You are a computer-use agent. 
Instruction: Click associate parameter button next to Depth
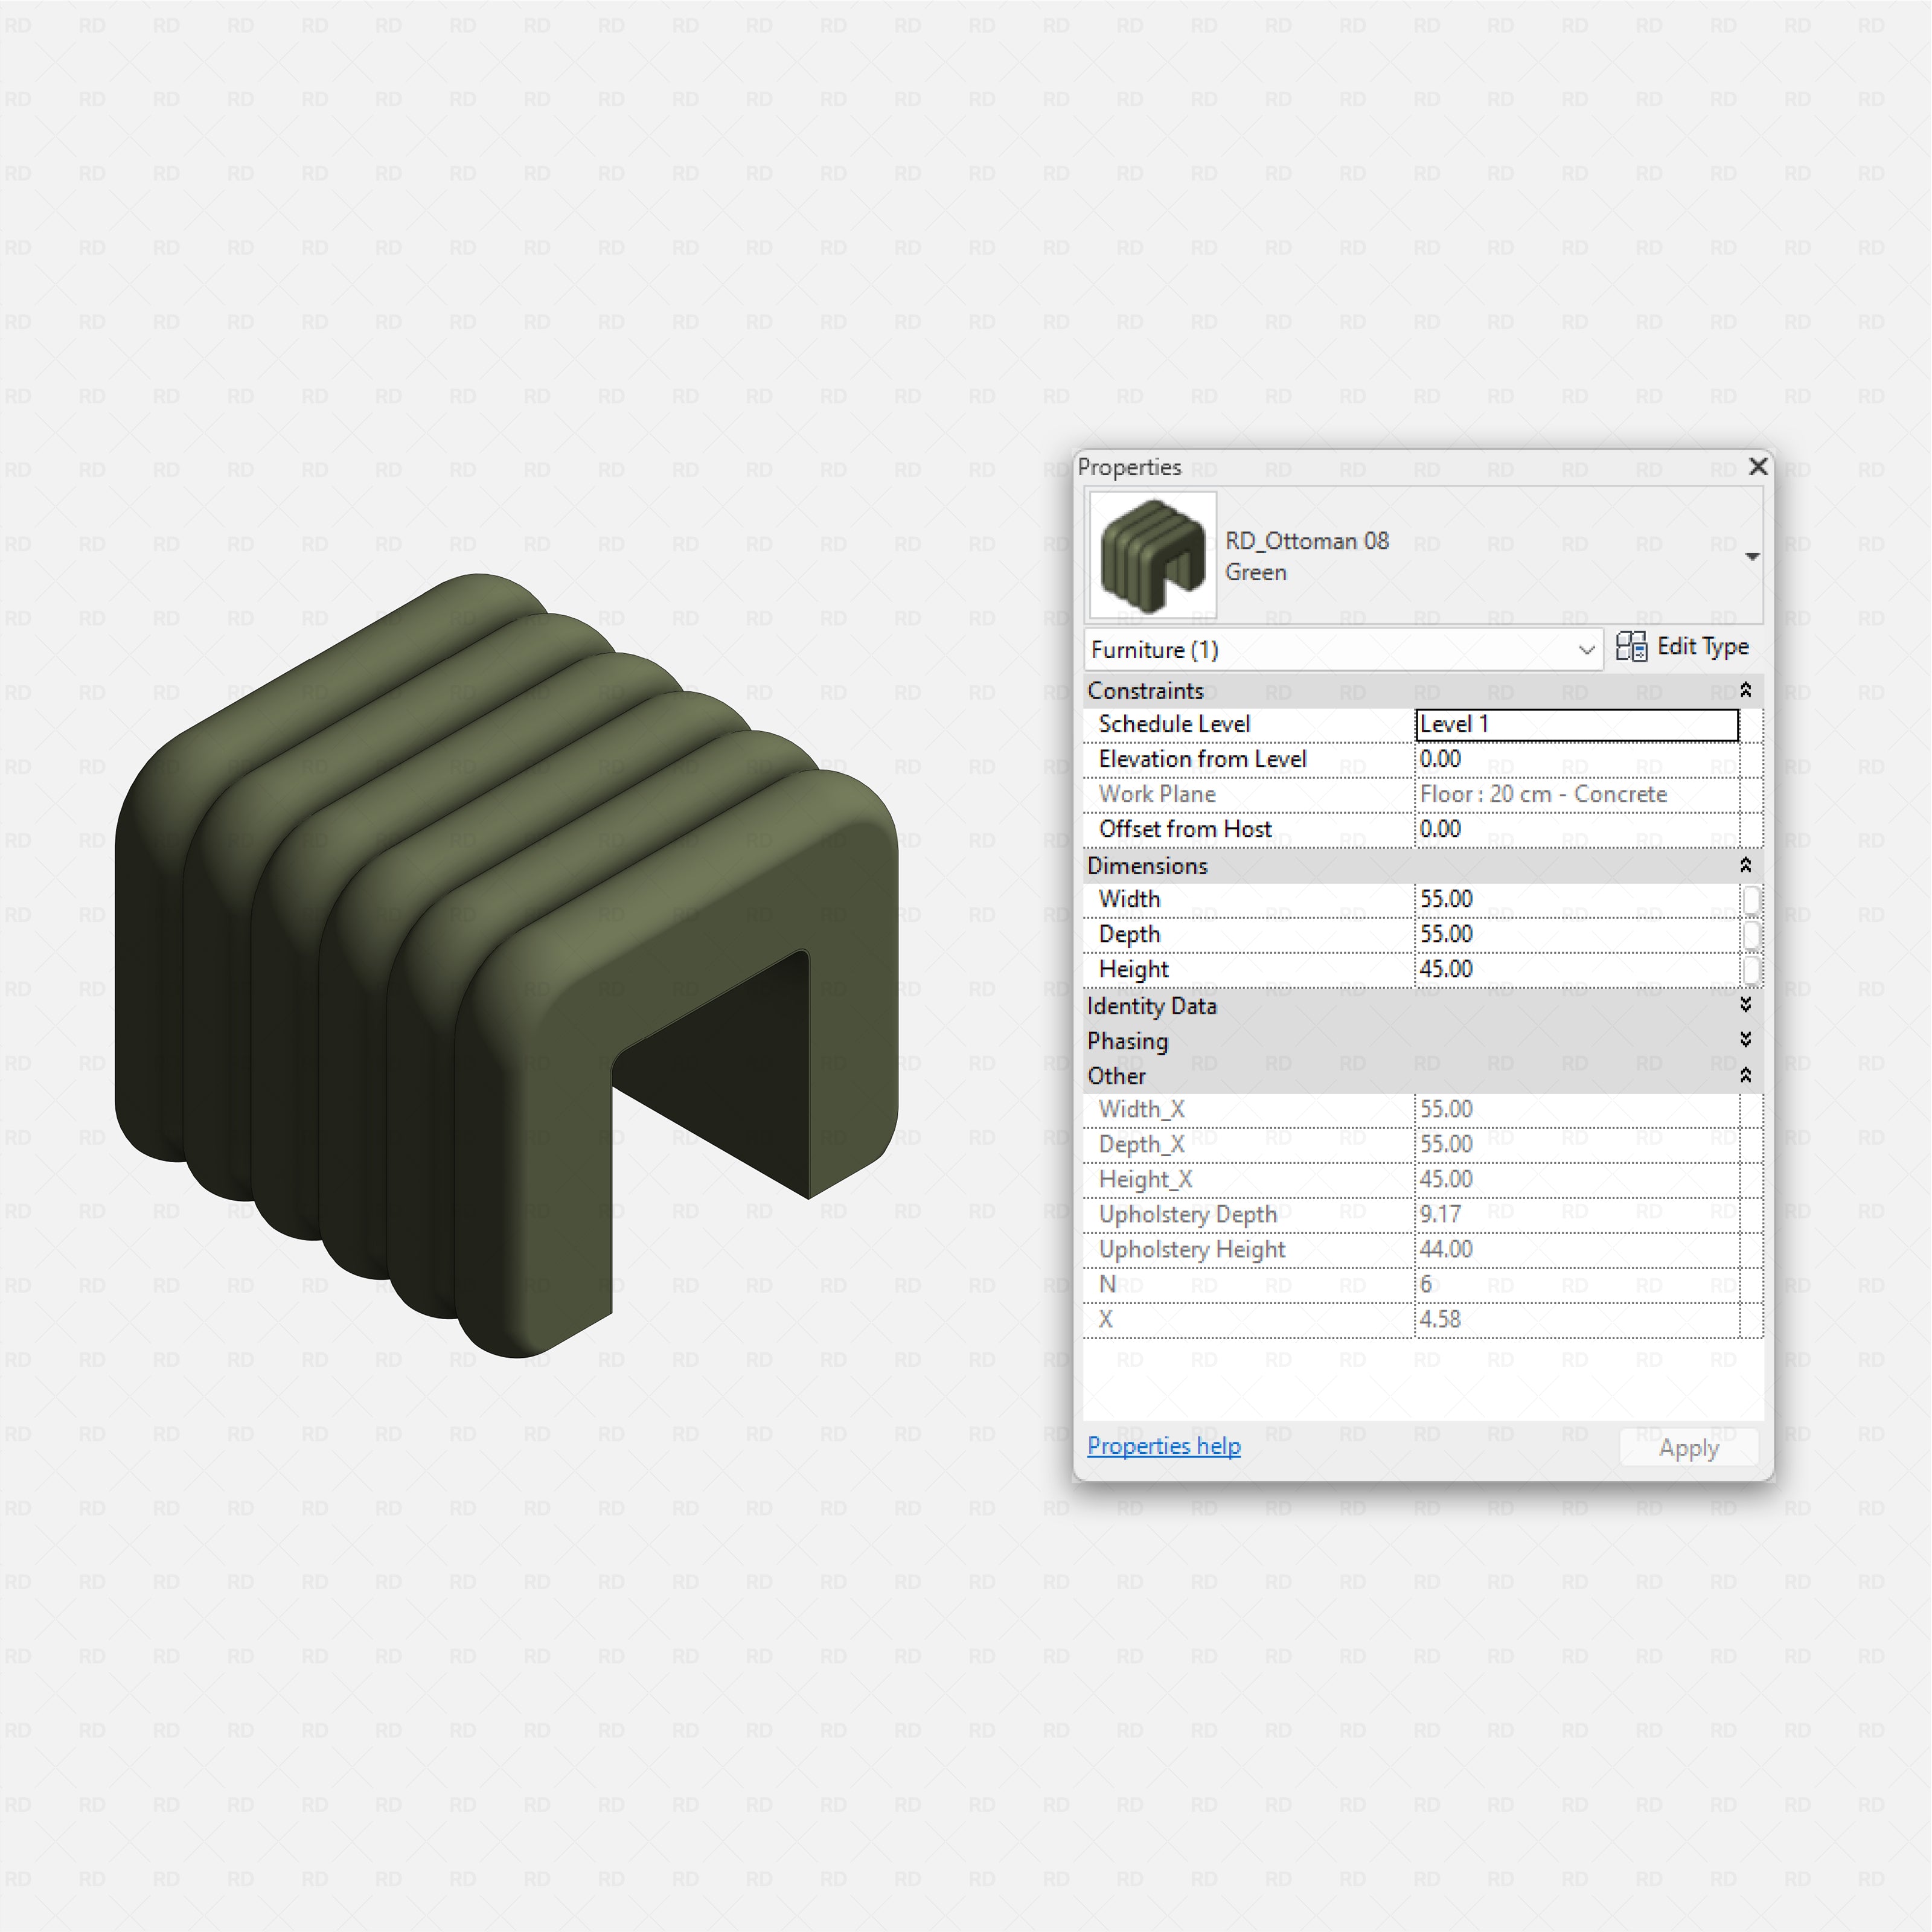coord(1753,934)
